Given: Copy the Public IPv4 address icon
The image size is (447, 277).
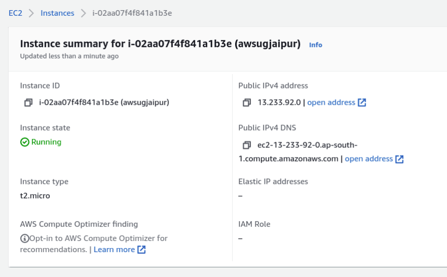Looking at the screenshot, I should point(246,102).
